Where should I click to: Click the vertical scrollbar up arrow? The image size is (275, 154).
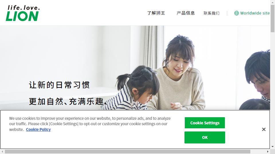coord(272,2)
